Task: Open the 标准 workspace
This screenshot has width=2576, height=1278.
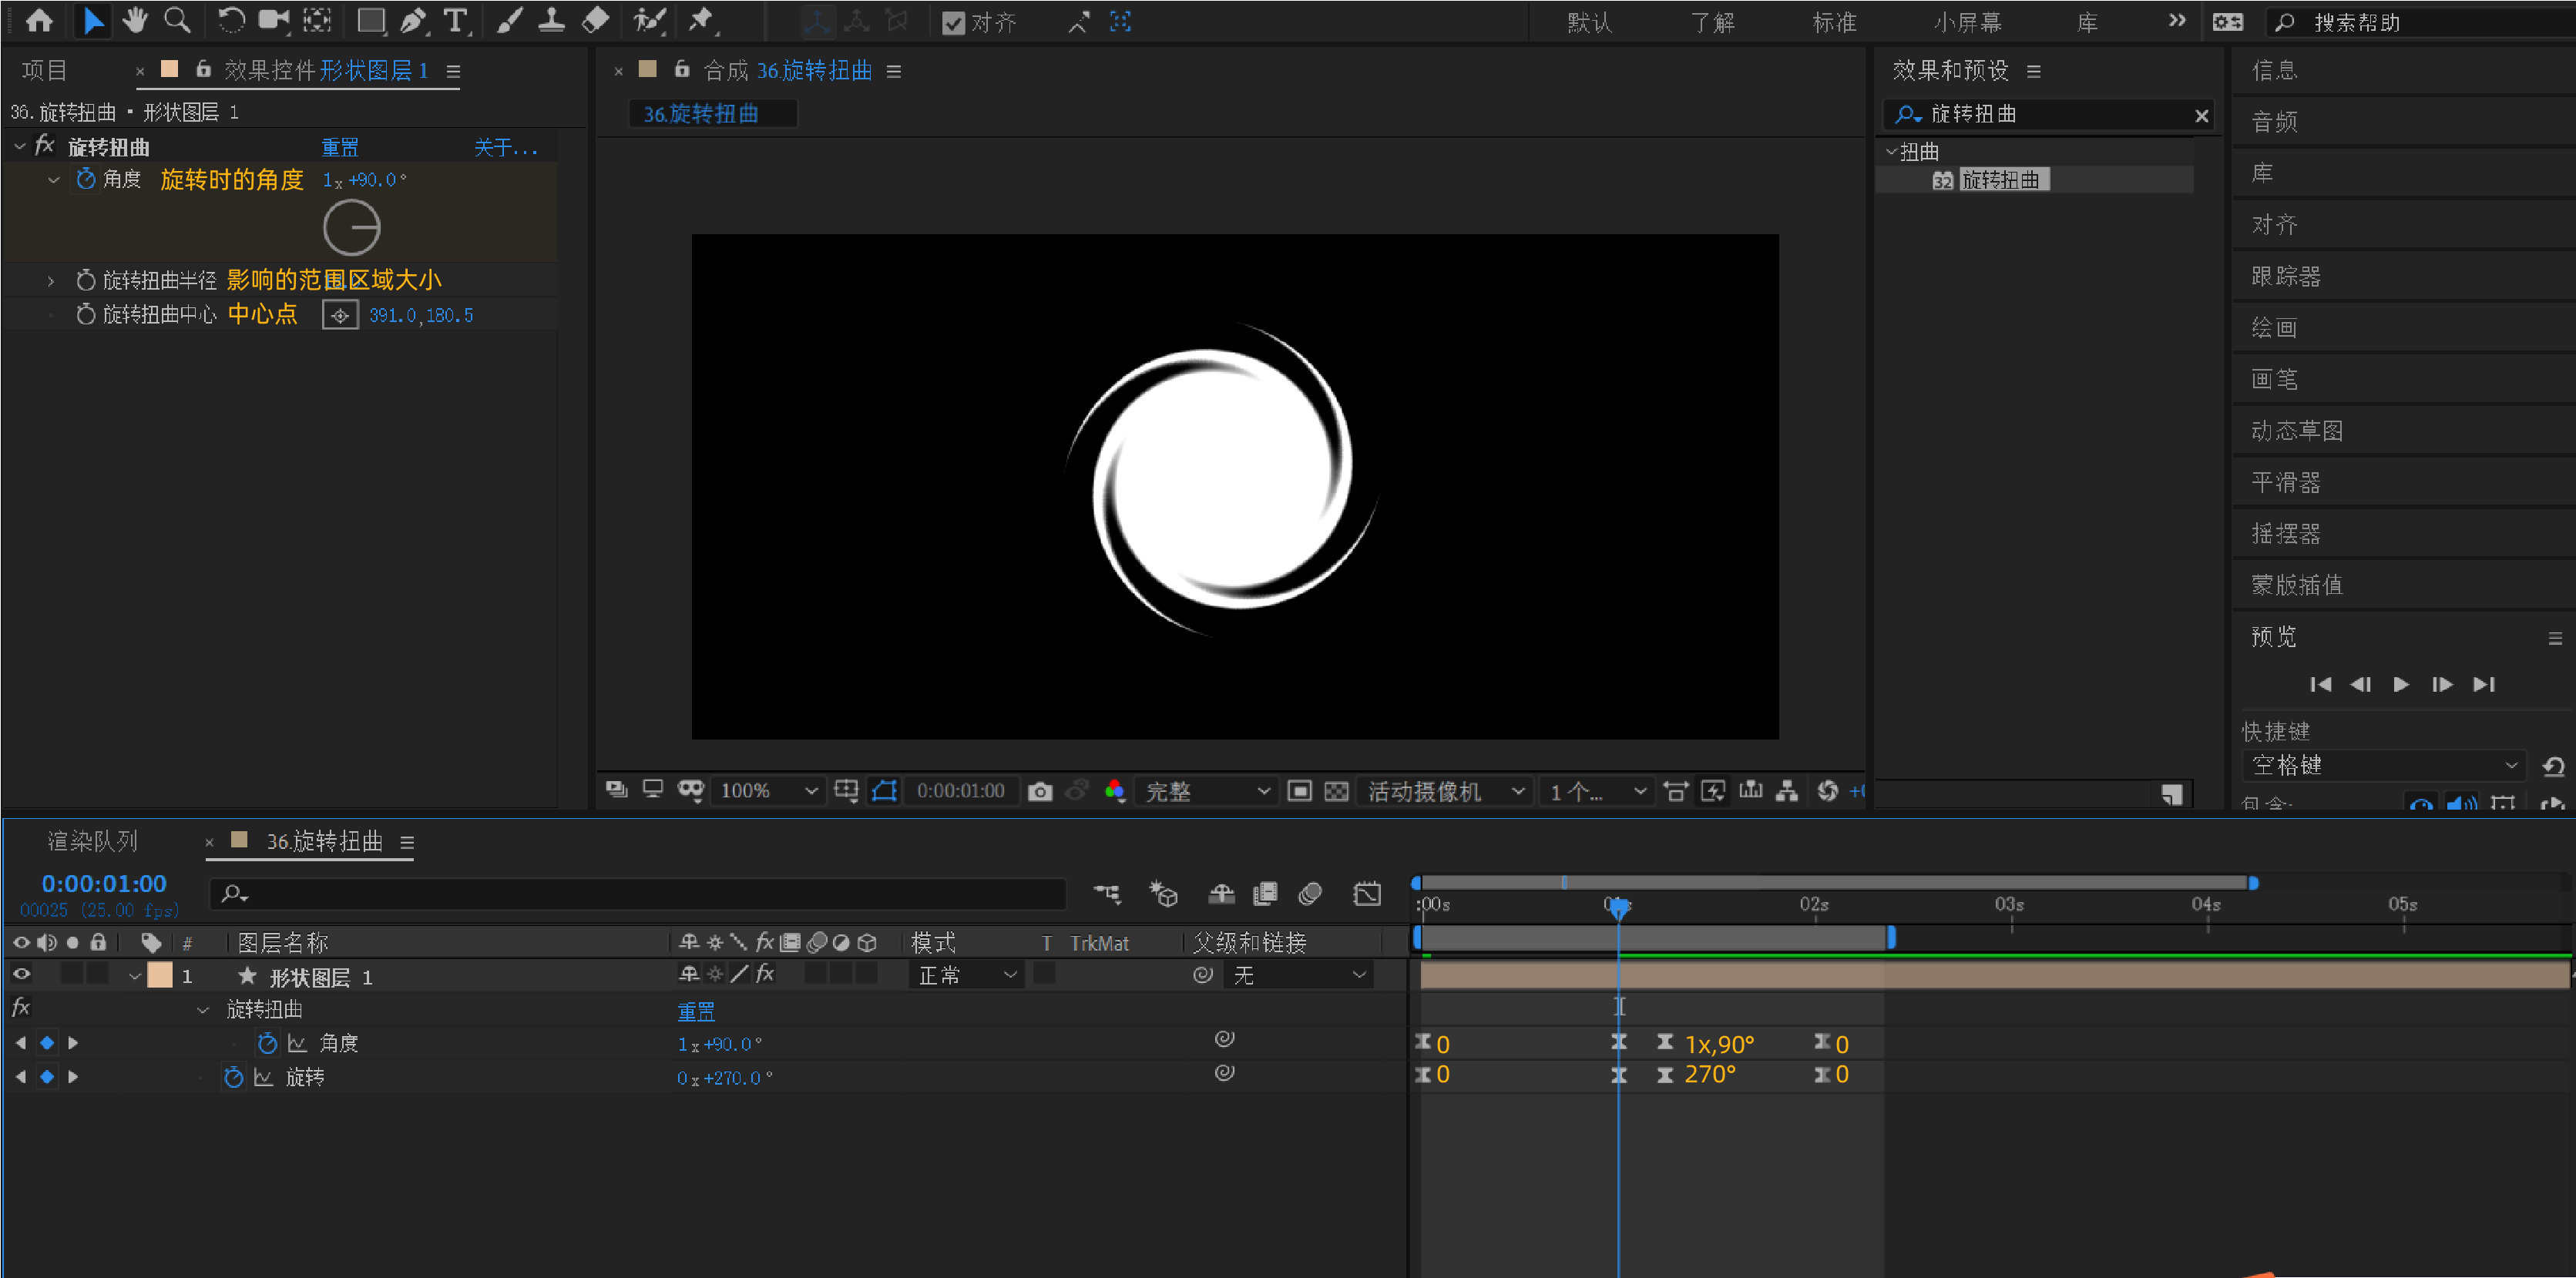Action: pos(1834,23)
